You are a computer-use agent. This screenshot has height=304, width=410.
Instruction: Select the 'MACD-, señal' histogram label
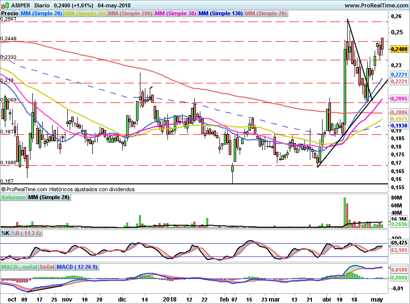[x=19, y=267]
